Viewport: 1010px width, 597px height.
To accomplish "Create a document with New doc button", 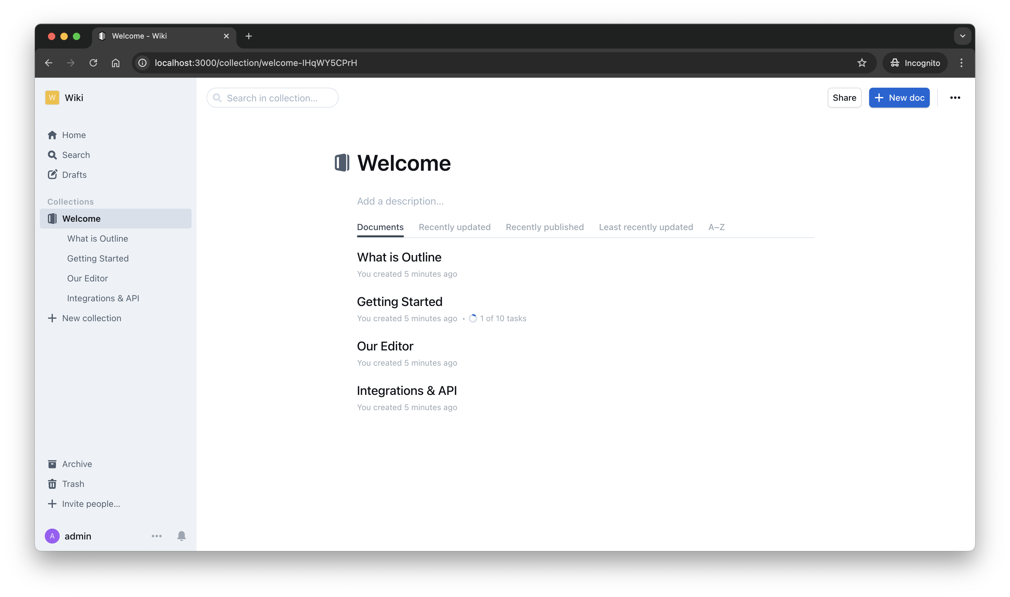I will pyautogui.click(x=899, y=97).
